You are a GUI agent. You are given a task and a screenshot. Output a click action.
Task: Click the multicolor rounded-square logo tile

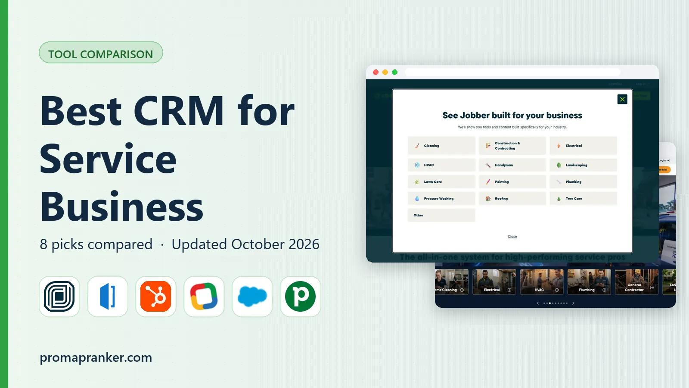(204, 297)
